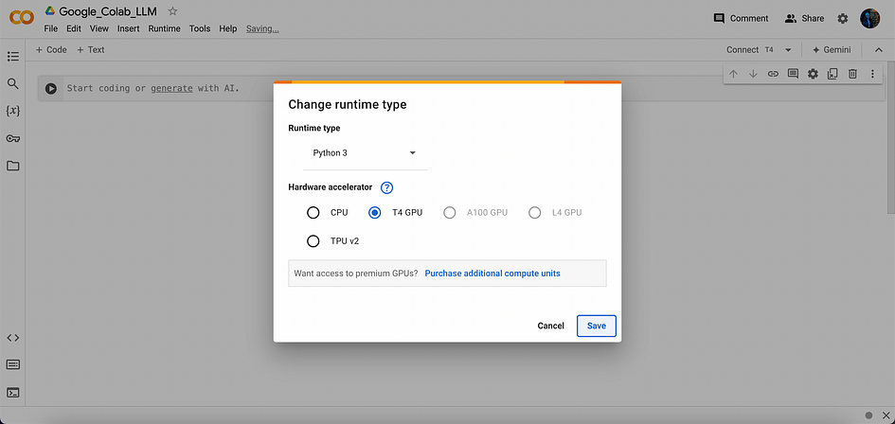
Task: Click the Save button in the dialog
Action: [597, 326]
